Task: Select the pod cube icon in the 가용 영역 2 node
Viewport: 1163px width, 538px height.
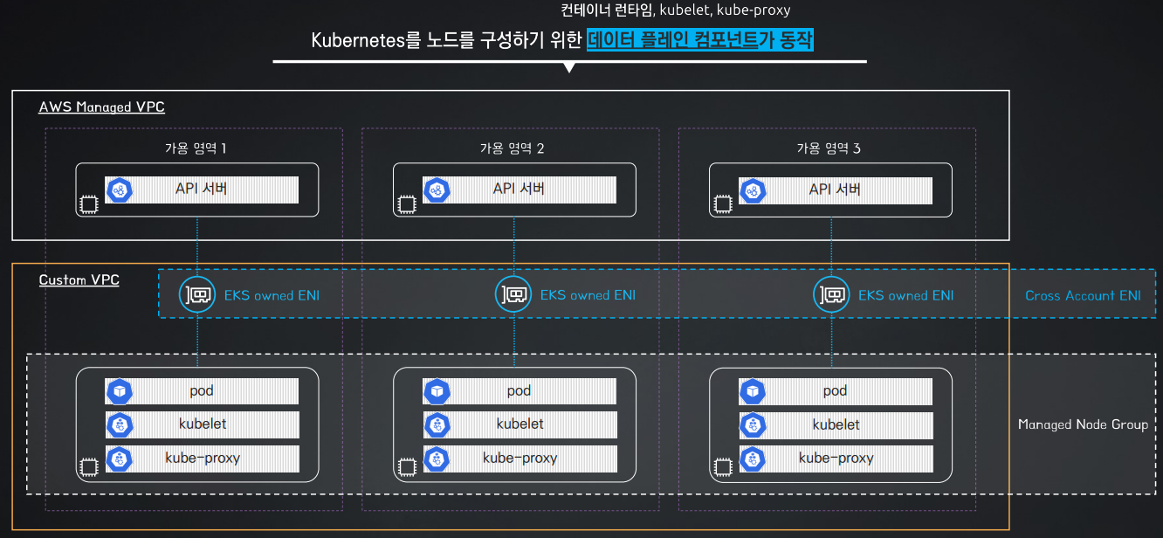Action: (437, 391)
